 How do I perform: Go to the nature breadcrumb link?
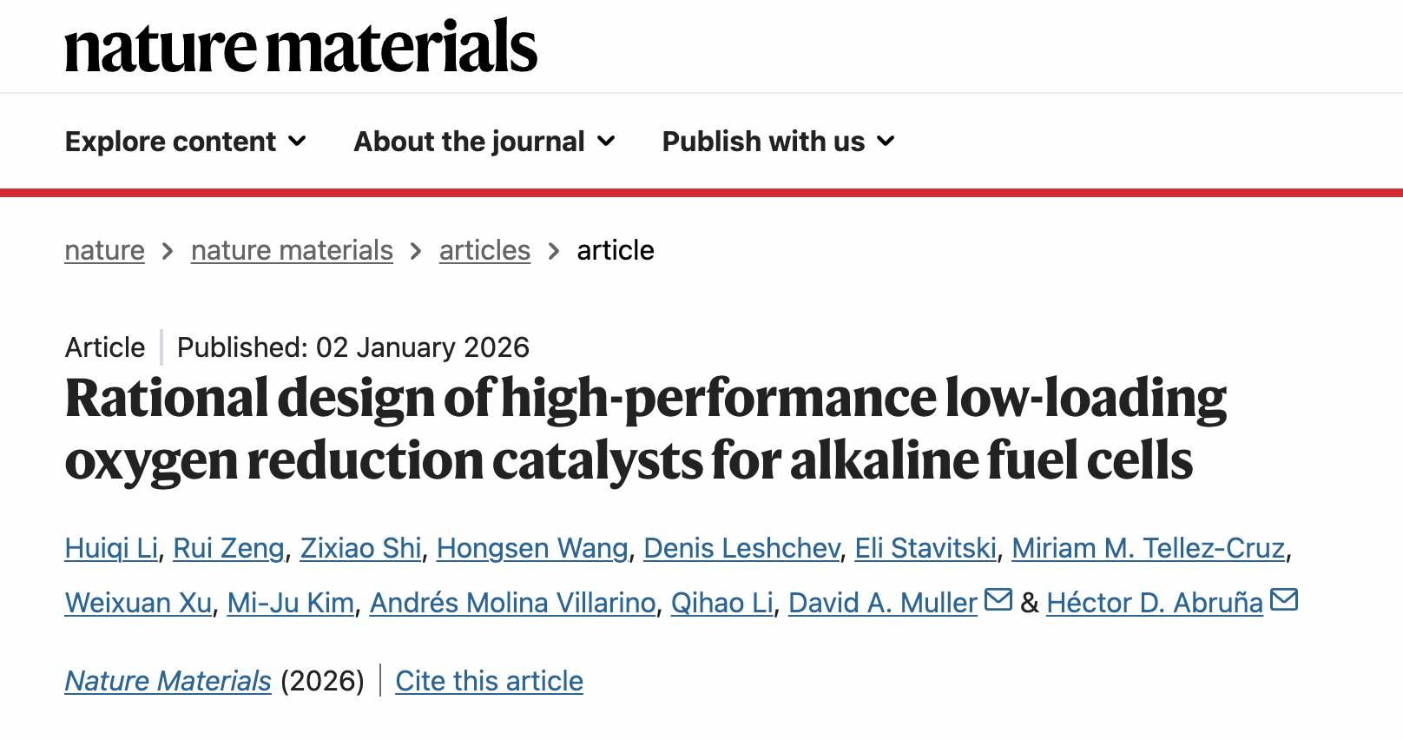coord(104,251)
